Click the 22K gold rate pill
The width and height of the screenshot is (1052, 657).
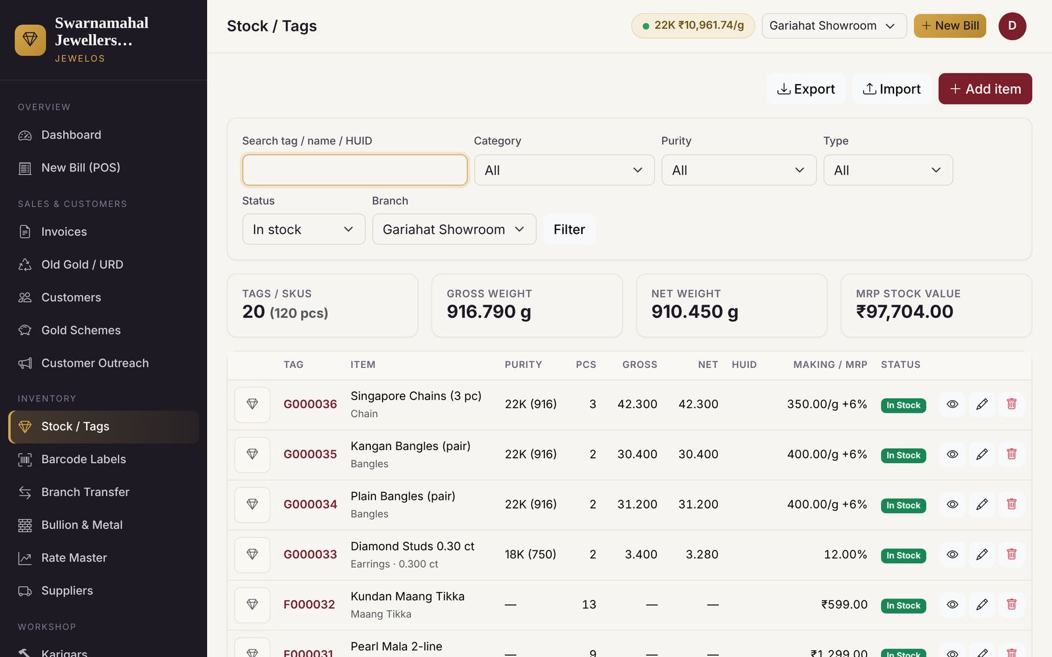(x=693, y=26)
